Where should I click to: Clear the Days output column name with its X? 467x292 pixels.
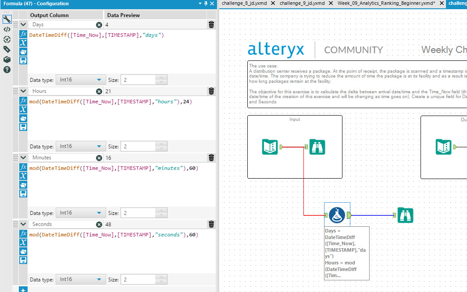pyautogui.click(x=99, y=25)
